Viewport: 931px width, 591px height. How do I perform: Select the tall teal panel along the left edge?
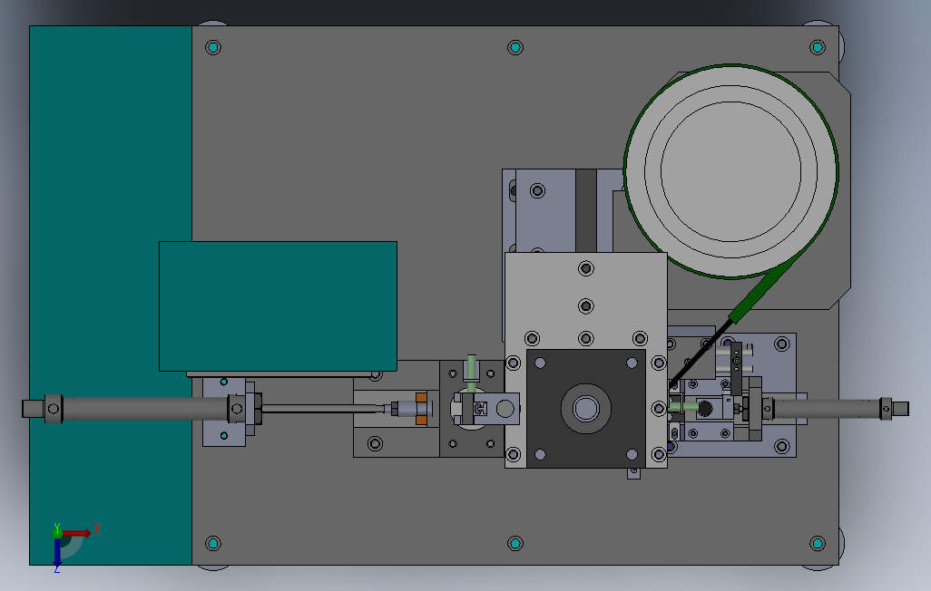111,295
